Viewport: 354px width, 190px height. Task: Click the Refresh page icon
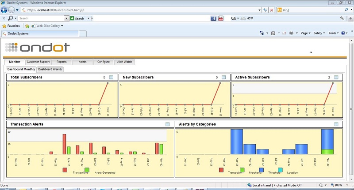coord(265,10)
